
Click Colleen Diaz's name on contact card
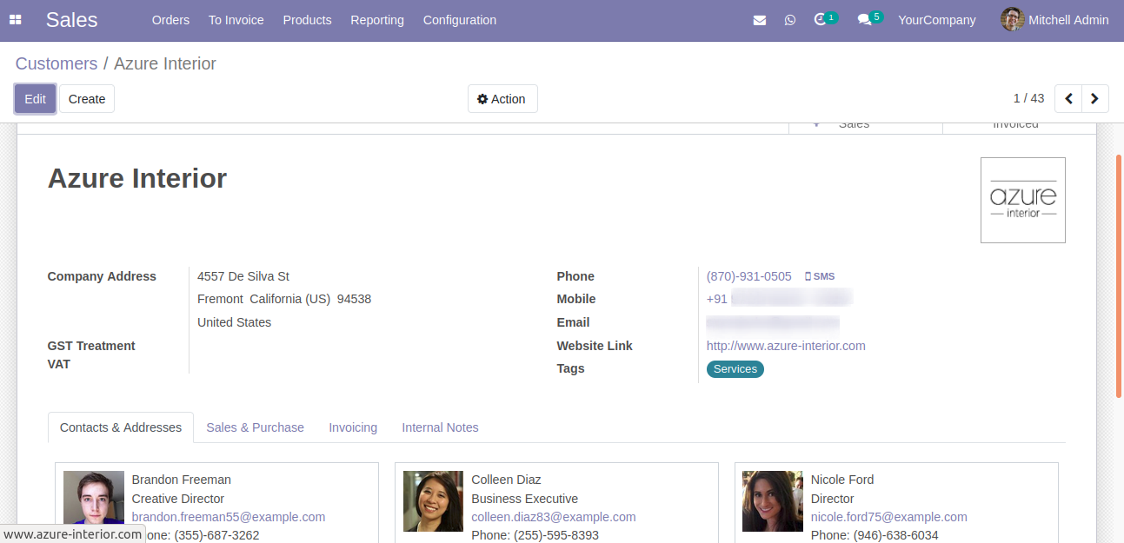[x=507, y=480]
